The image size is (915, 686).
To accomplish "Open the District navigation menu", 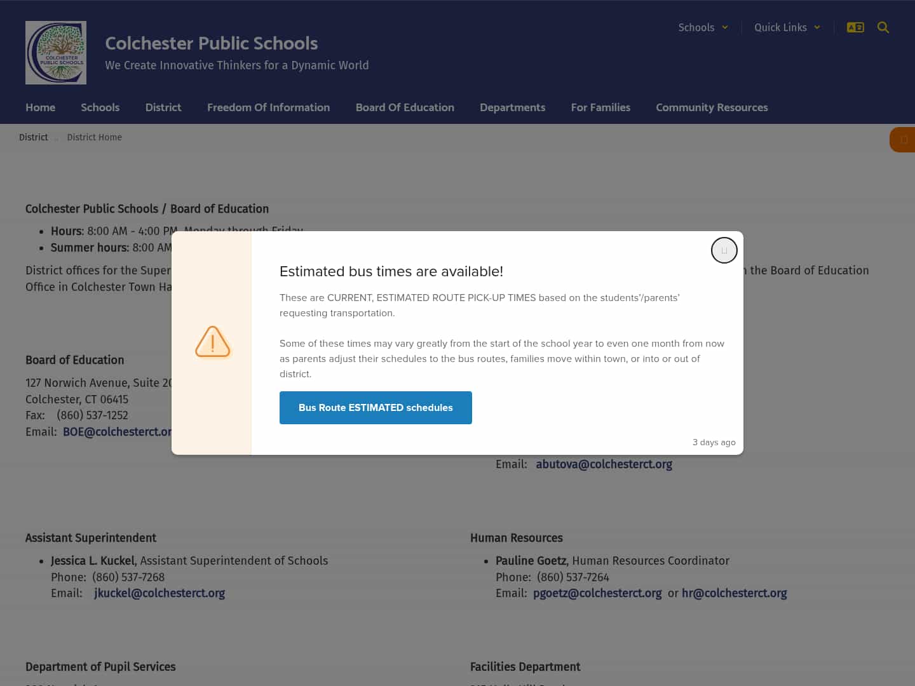I will (x=163, y=107).
